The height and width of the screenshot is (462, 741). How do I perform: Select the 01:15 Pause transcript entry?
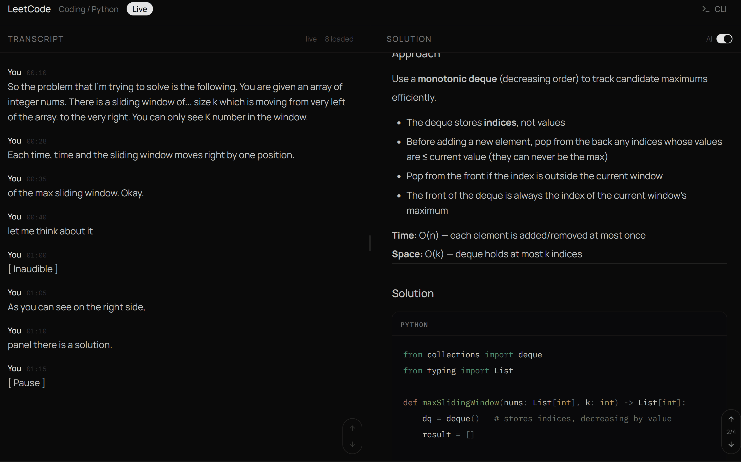(27, 383)
